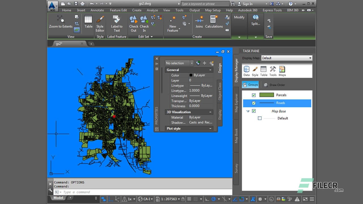The height and width of the screenshot is (204, 363).
Task: Collapse the Map Base group
Action: pyautogui.click(x=248, y=111)
